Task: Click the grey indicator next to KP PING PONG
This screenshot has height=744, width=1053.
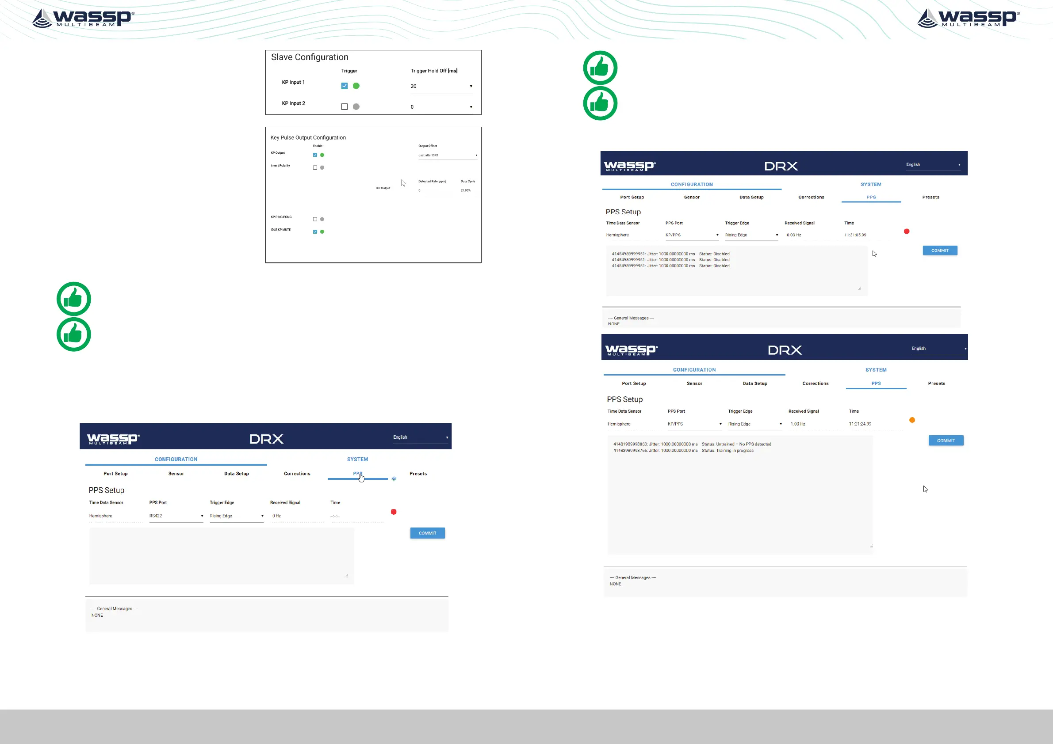Action: tap(322, 220)
